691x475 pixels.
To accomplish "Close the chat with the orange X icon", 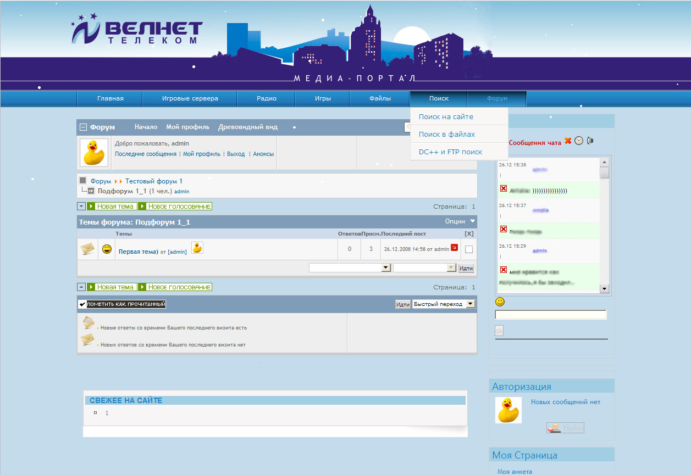I will 568,141.
